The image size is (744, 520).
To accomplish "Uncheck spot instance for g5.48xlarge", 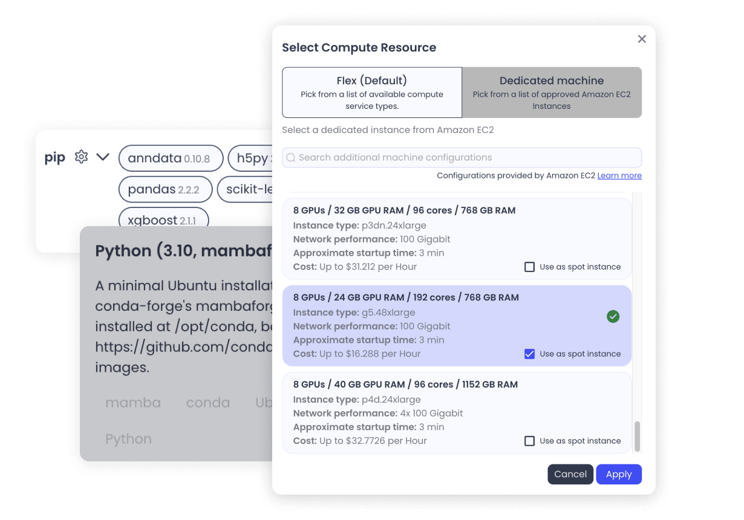I will tap(529, 354).
